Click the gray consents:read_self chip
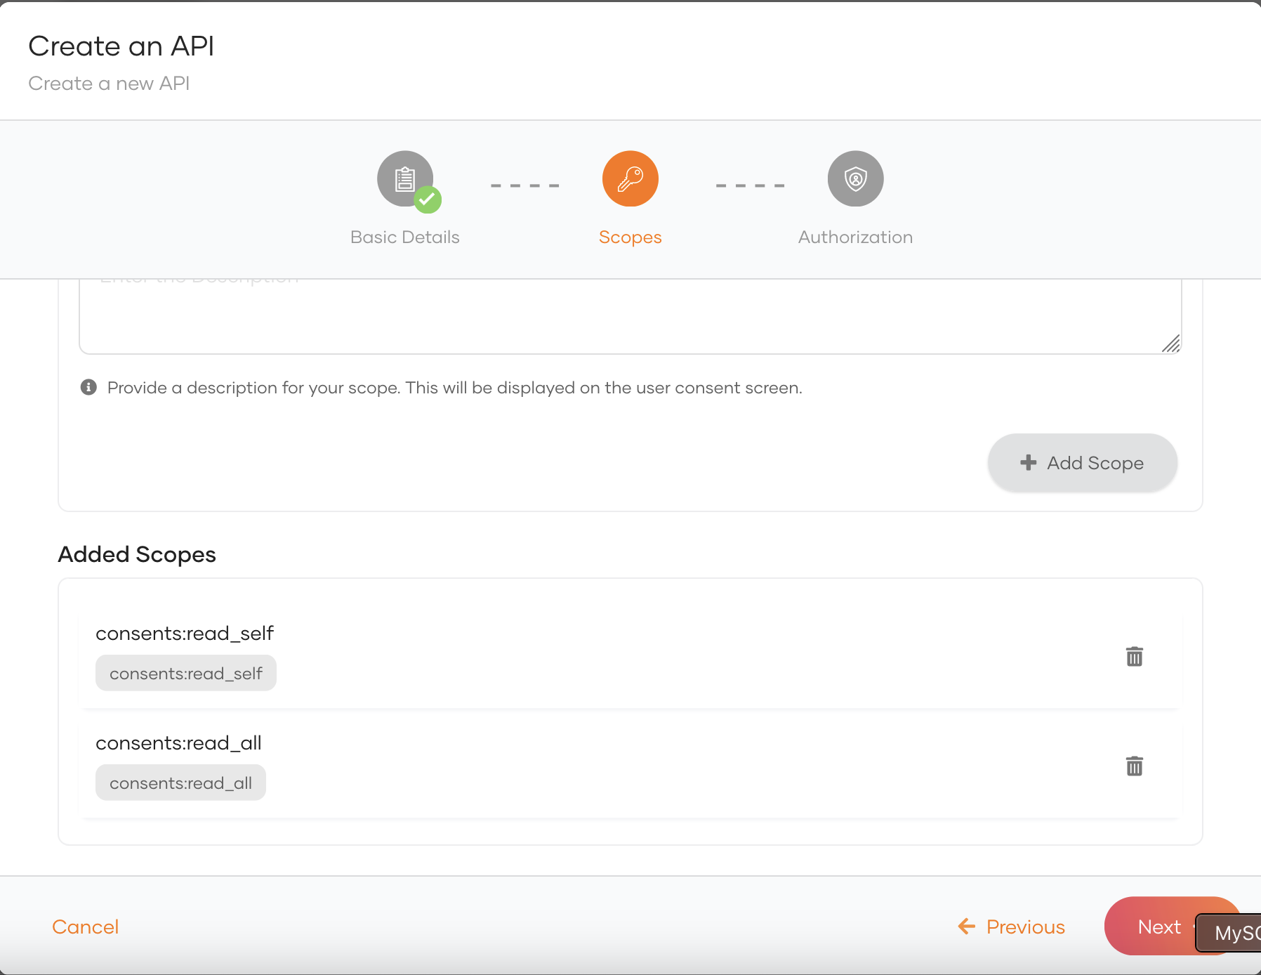The width and height of the screenshot is (1261, 975). (x=186, y=673)
